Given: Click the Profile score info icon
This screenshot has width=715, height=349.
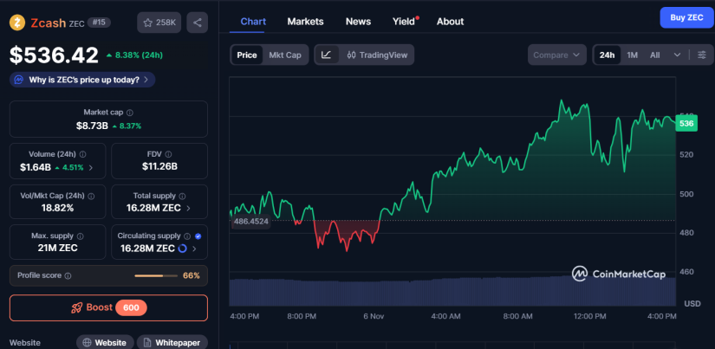Looking at the screenshot, I should pos(68,275).
